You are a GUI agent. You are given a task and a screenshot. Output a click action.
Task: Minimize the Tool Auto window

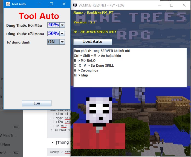tap(39, 4)
